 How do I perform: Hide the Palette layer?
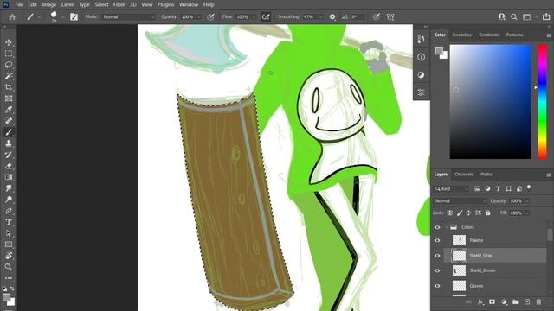[437, 240]
